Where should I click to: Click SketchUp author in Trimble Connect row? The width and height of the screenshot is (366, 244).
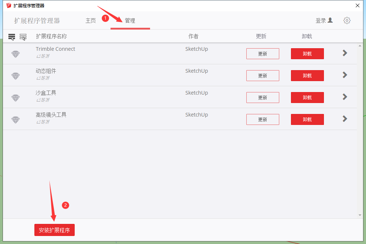[197, 49]
